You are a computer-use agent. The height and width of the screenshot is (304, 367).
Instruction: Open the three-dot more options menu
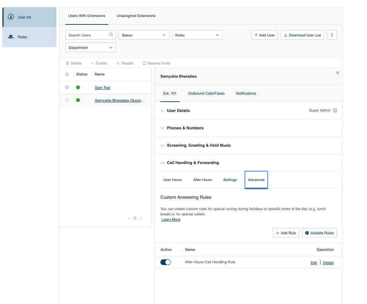[332, 35]
